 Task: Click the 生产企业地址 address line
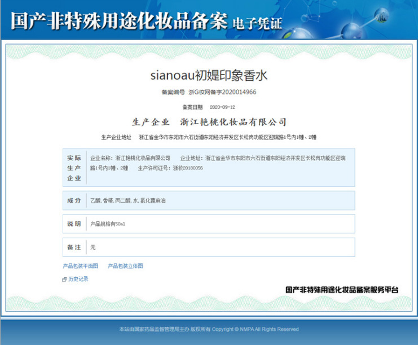click(209, 137)
